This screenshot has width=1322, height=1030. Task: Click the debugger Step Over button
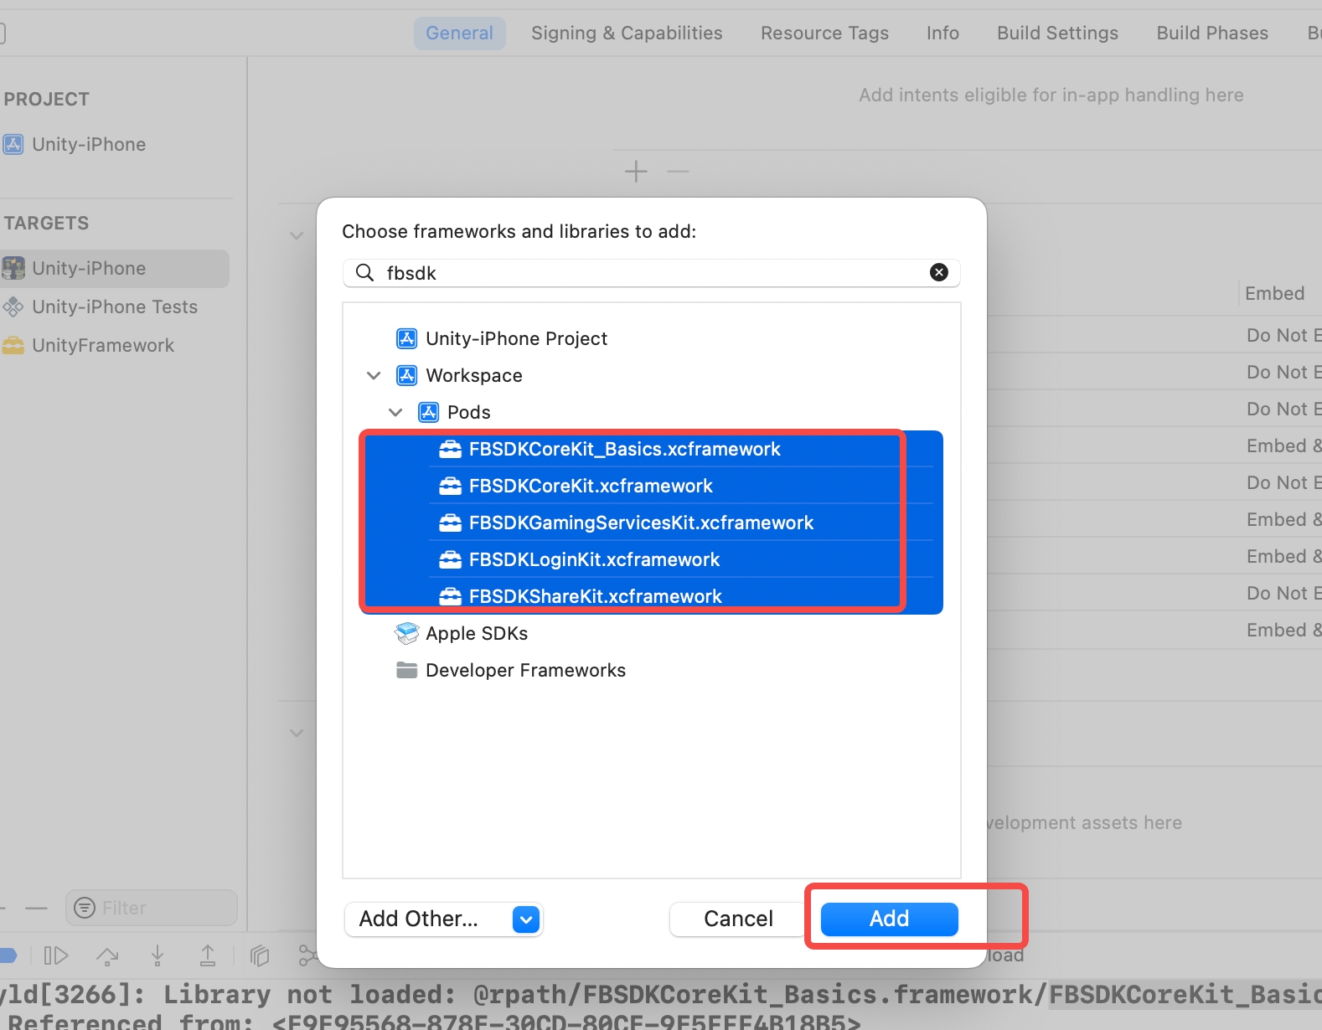107,955
